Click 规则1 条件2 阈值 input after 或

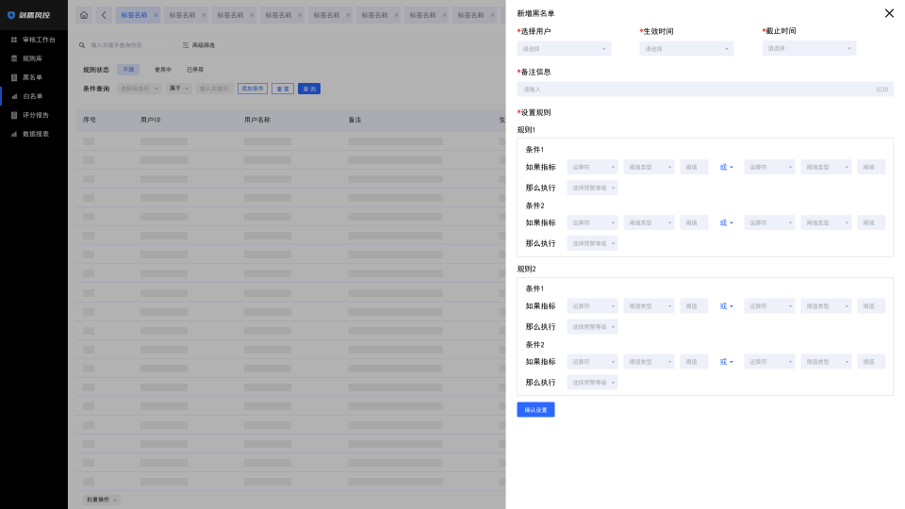pyautogui.click(x=871, y=222)
